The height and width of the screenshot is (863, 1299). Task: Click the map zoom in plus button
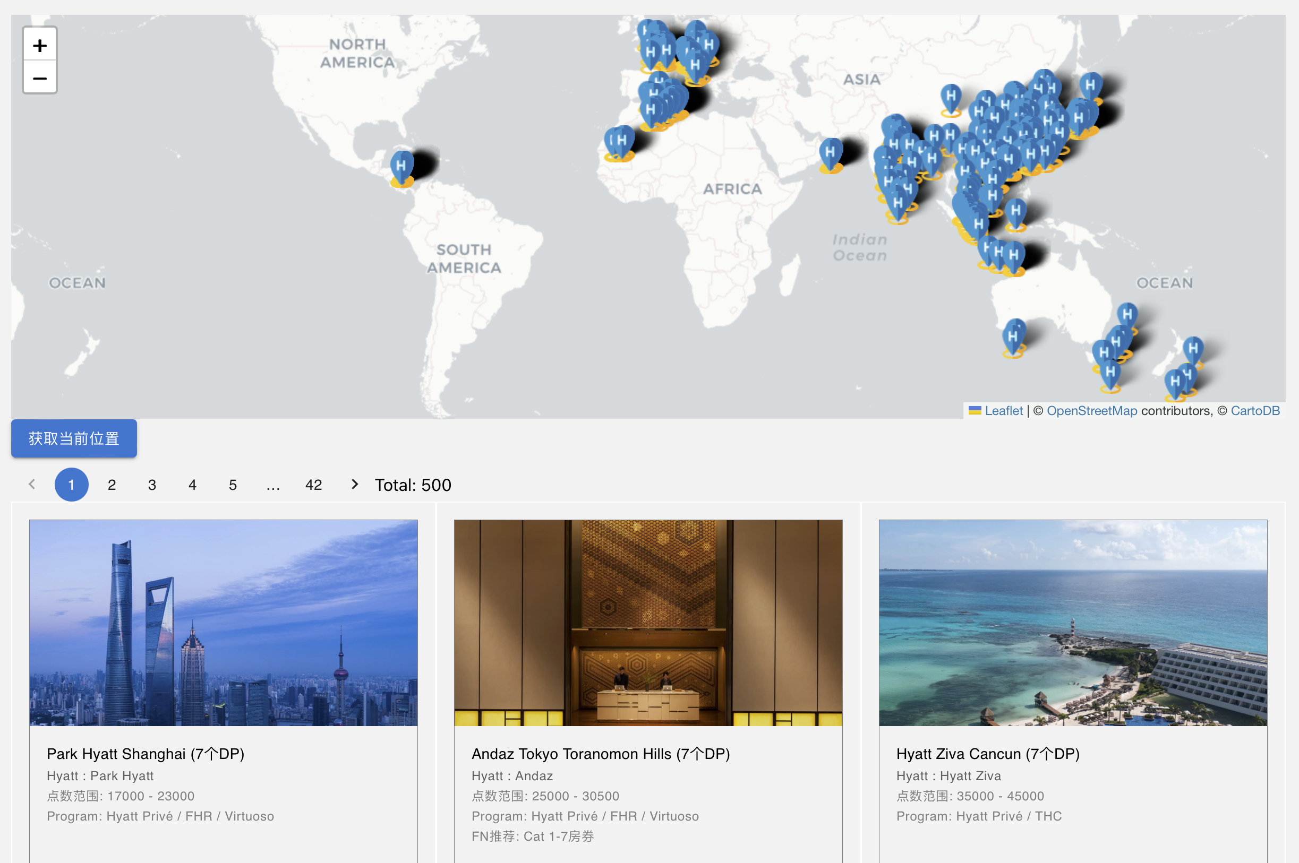pos(39,45)
